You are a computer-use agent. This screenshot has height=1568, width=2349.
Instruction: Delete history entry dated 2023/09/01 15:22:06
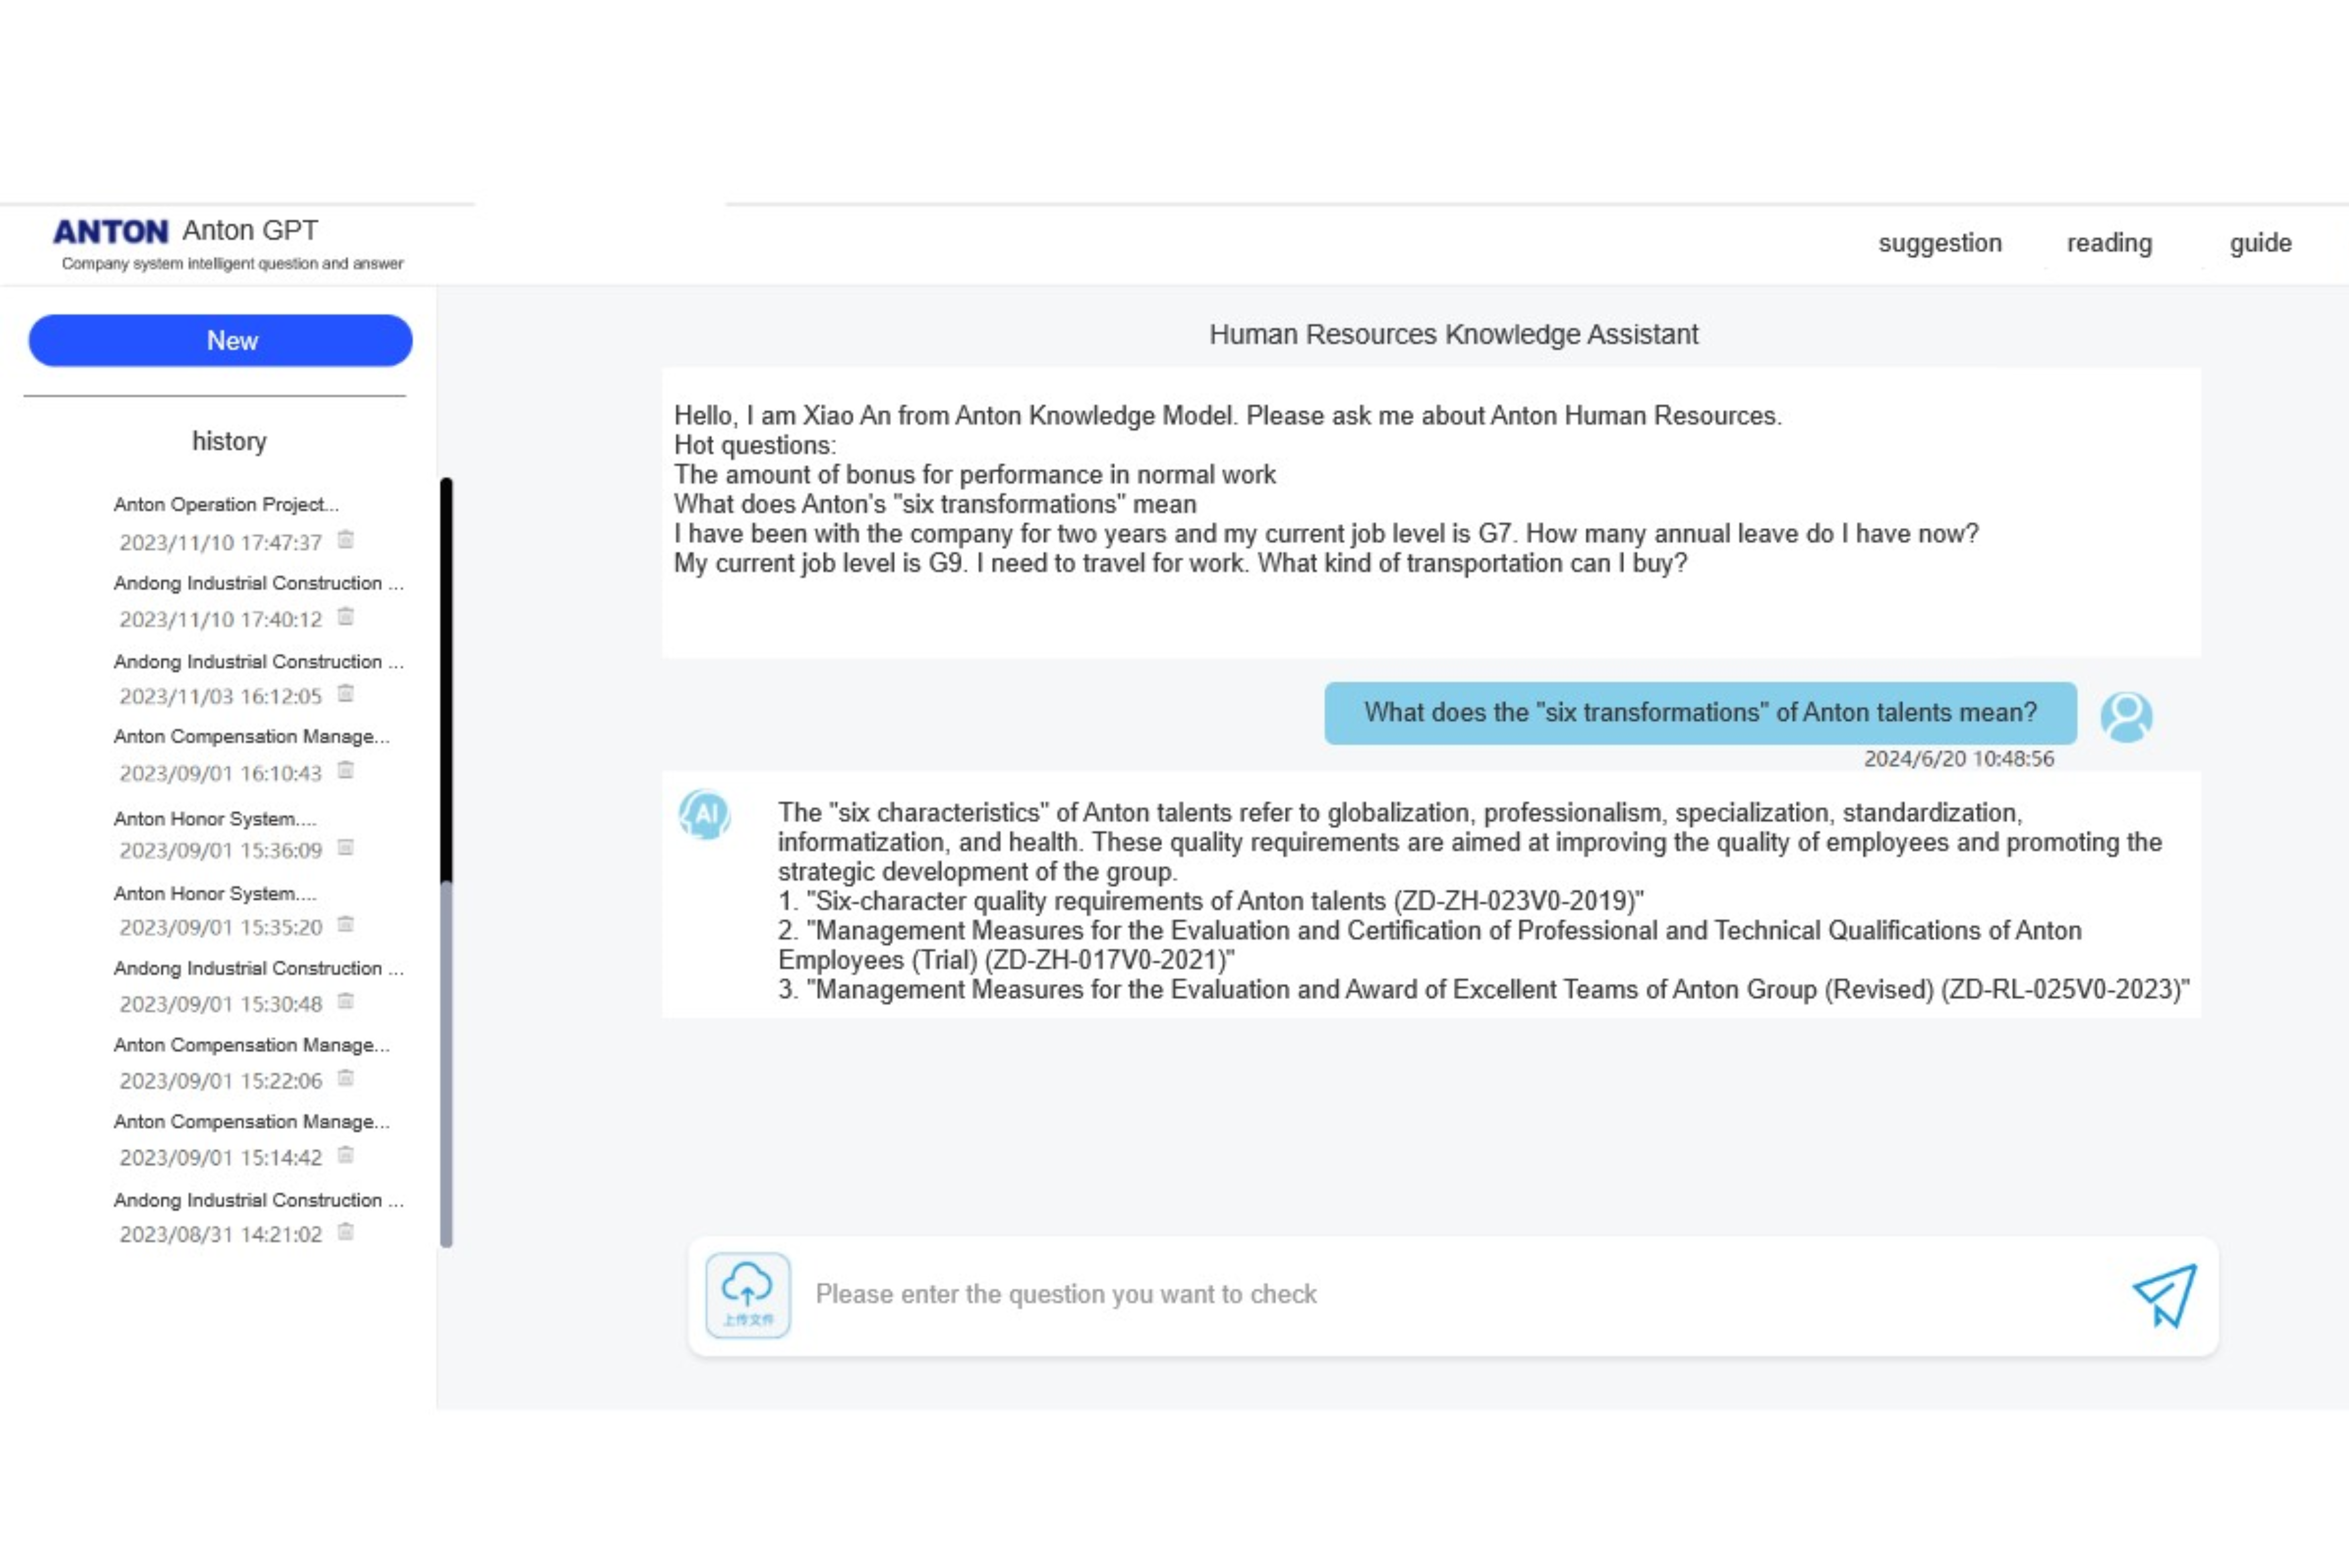[346, 1079]
